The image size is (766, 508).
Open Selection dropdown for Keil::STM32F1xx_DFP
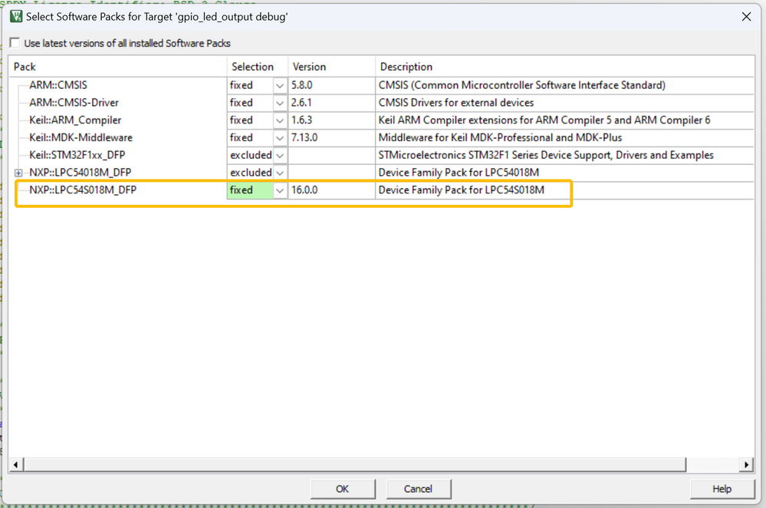pyautogui.click(x=279, y=156)
